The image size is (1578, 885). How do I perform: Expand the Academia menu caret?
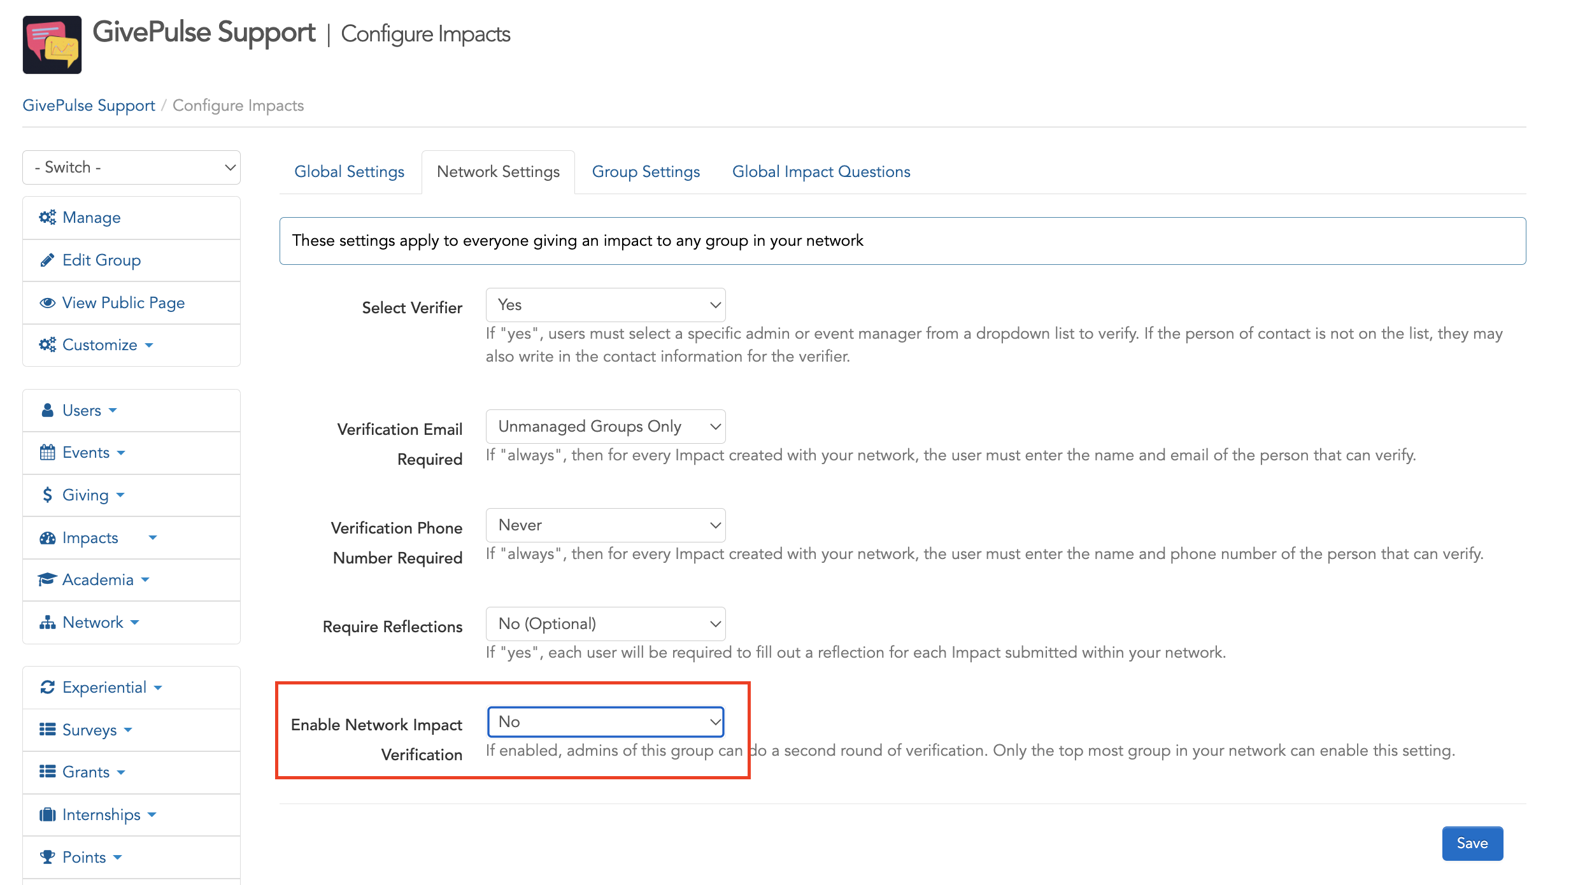click(145, 580)
